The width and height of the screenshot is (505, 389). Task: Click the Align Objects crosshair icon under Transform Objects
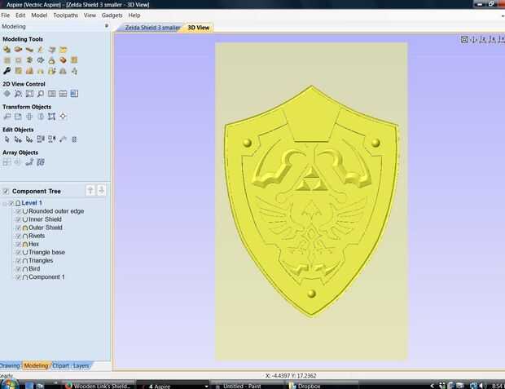(x=64, y=117)
